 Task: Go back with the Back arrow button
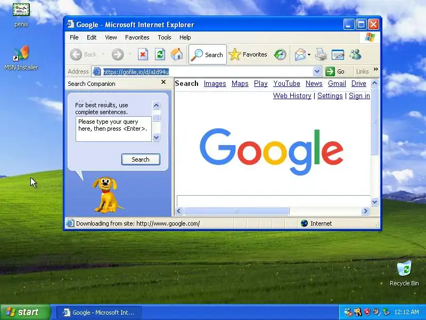[x=76, y=54]
